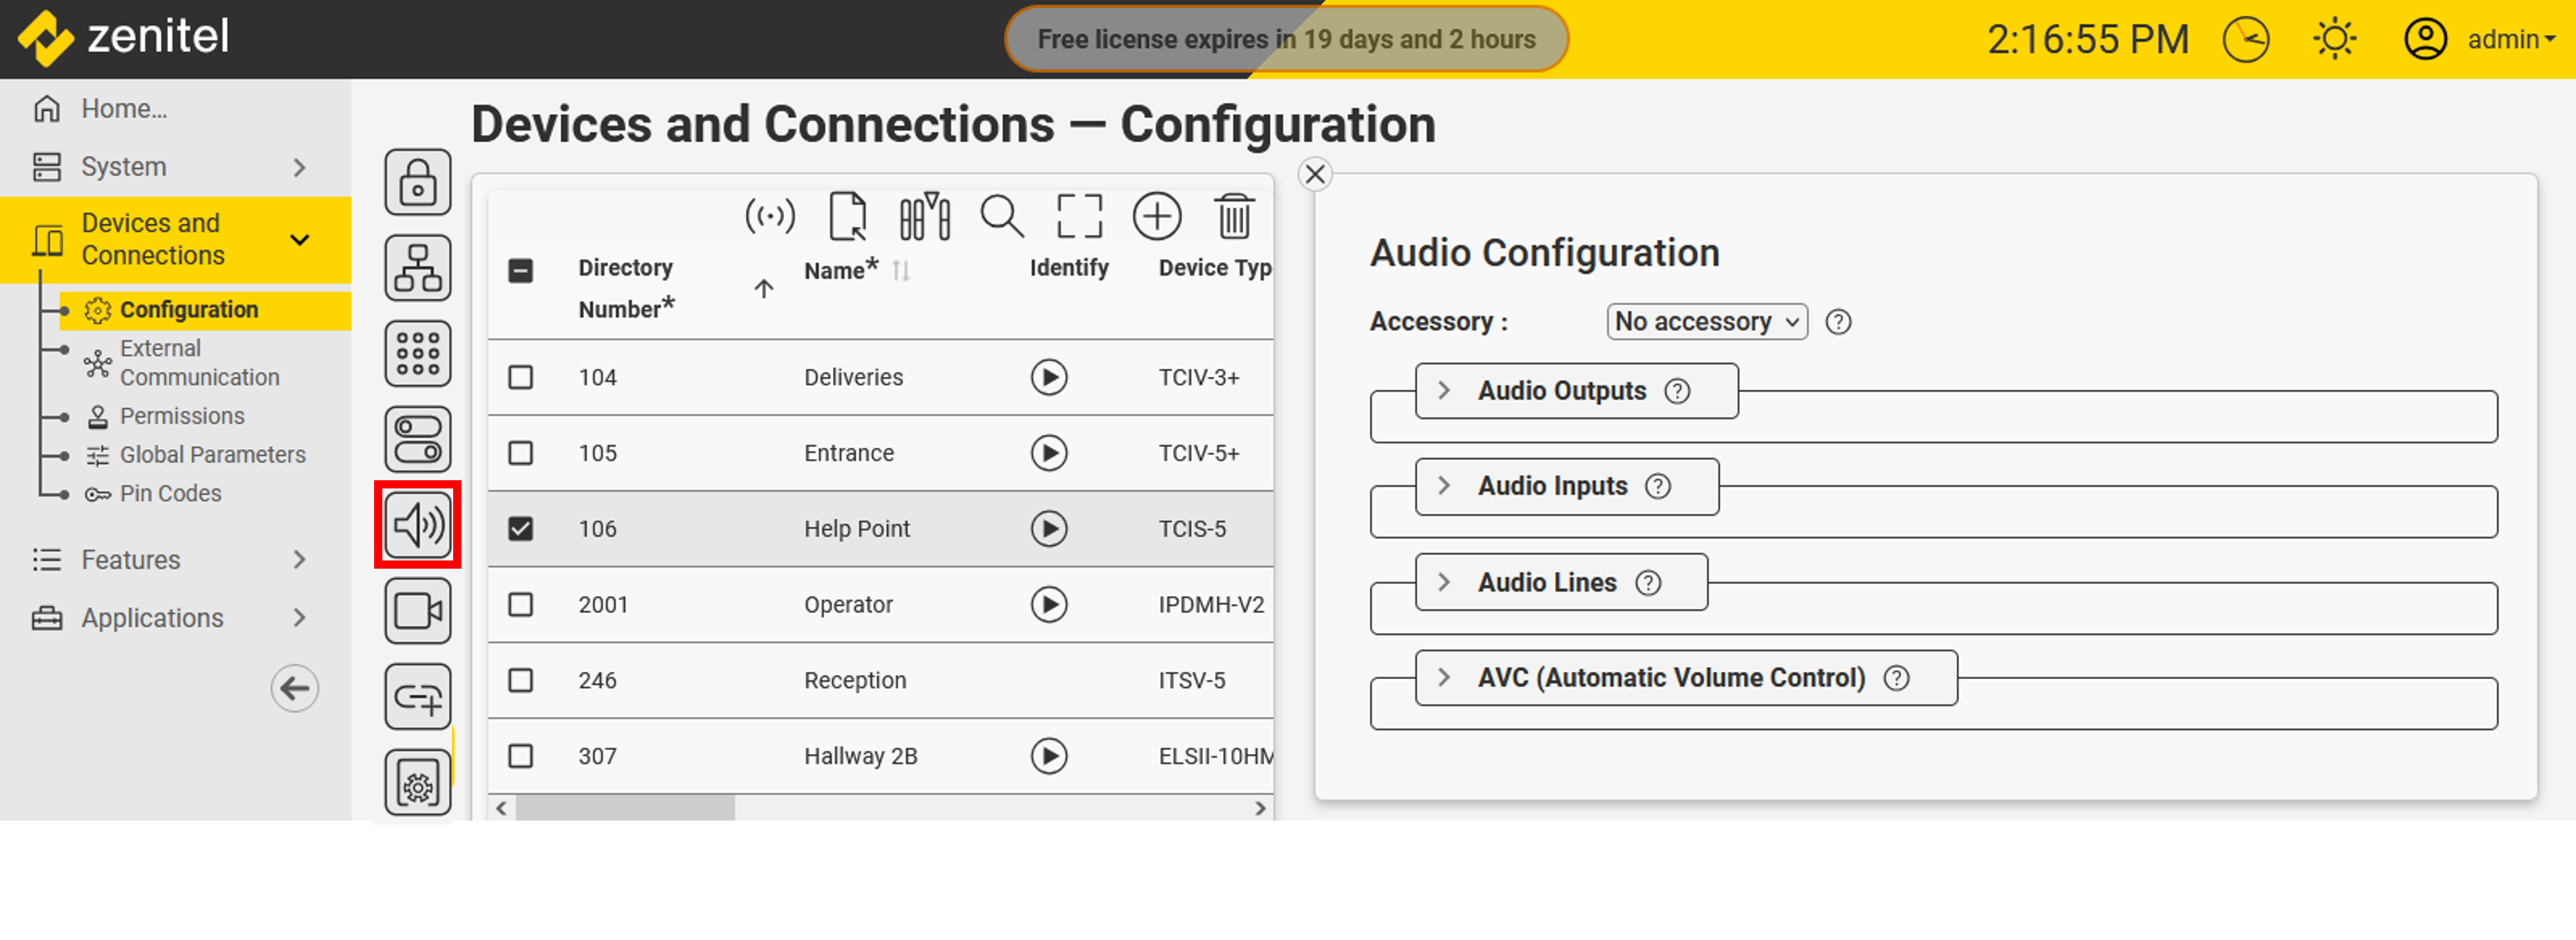Click the Zenitel logo in the header
The height and width of the screenshot is (940, 2576).
coord(124,38)
